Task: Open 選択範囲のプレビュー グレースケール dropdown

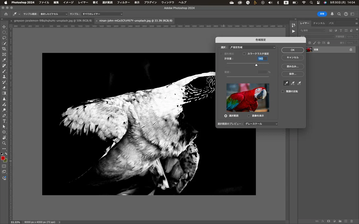Action: 261,124
